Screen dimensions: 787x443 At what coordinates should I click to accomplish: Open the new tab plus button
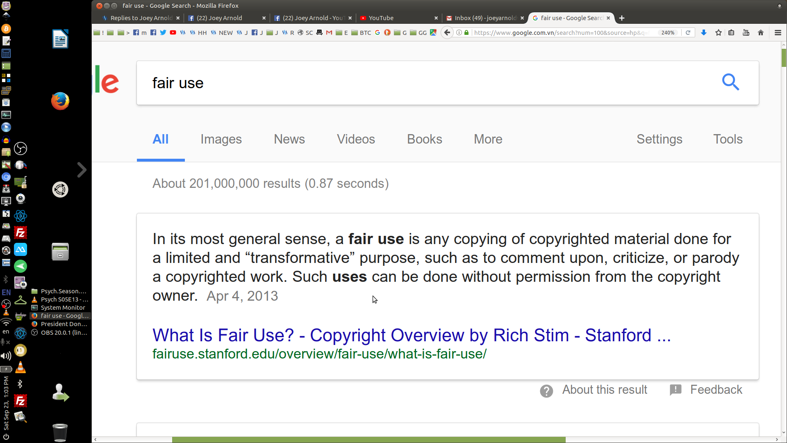click(622, 18)
